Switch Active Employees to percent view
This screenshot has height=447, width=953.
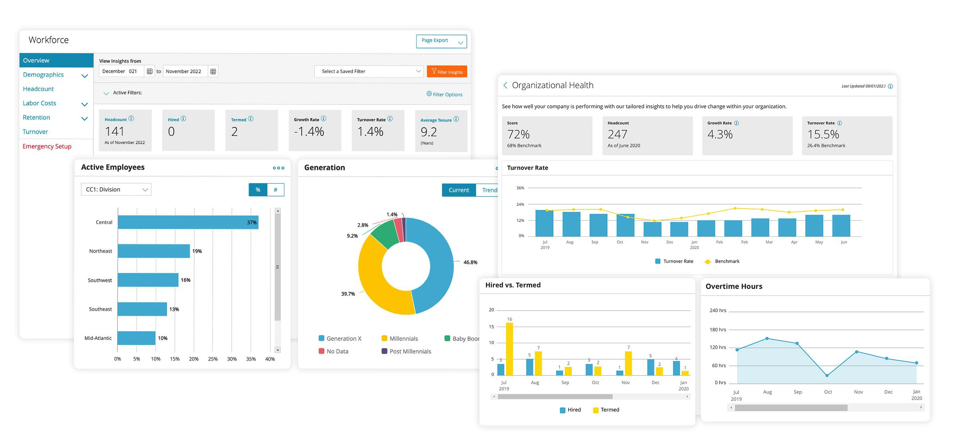[258, 190]
